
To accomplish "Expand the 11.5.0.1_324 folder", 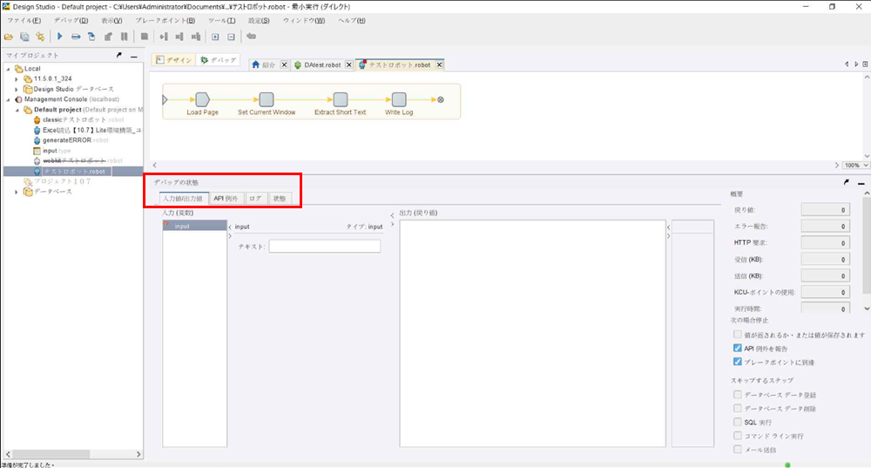I will click(16, 79).
